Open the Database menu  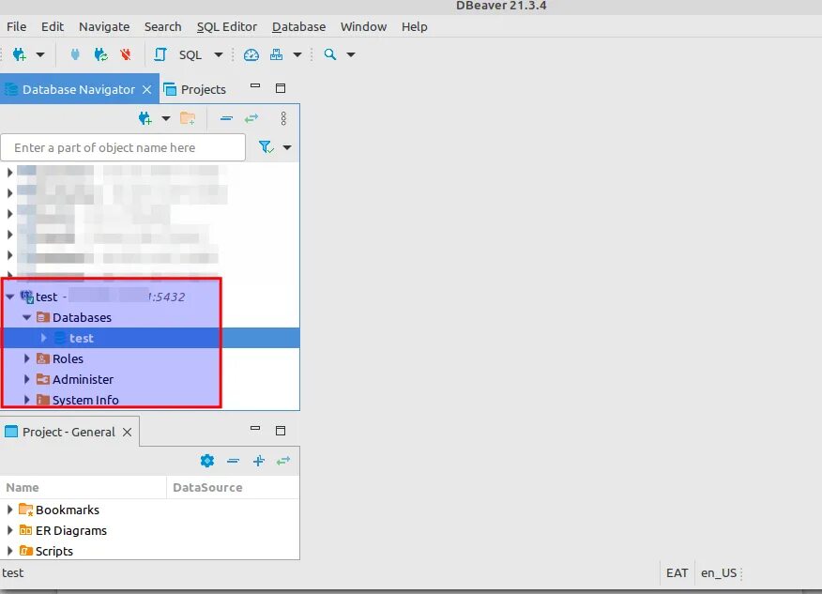pos(298,26)
